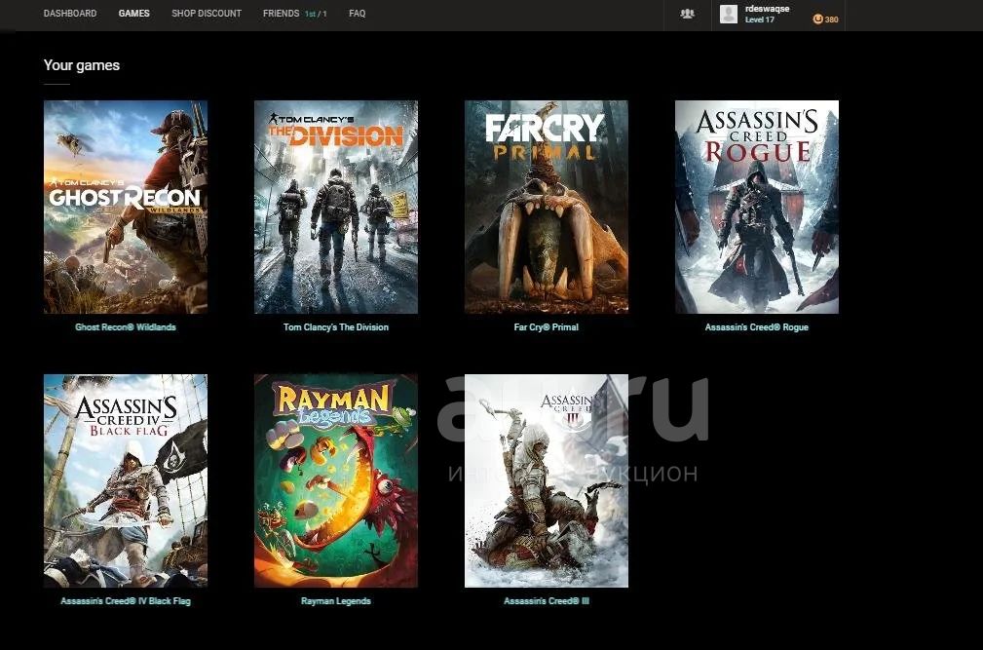Open the friends group icon in header
This screenshot has height=650, width=983.
(x=687, y=14)
